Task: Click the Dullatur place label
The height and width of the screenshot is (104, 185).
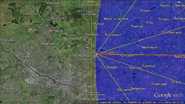Action: coord(164,19)
